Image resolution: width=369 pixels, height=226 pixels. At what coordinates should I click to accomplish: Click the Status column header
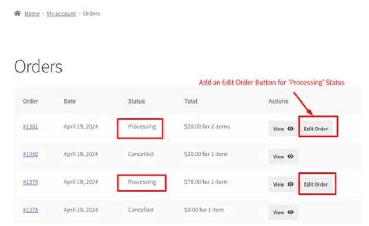(x=136, y=101)
